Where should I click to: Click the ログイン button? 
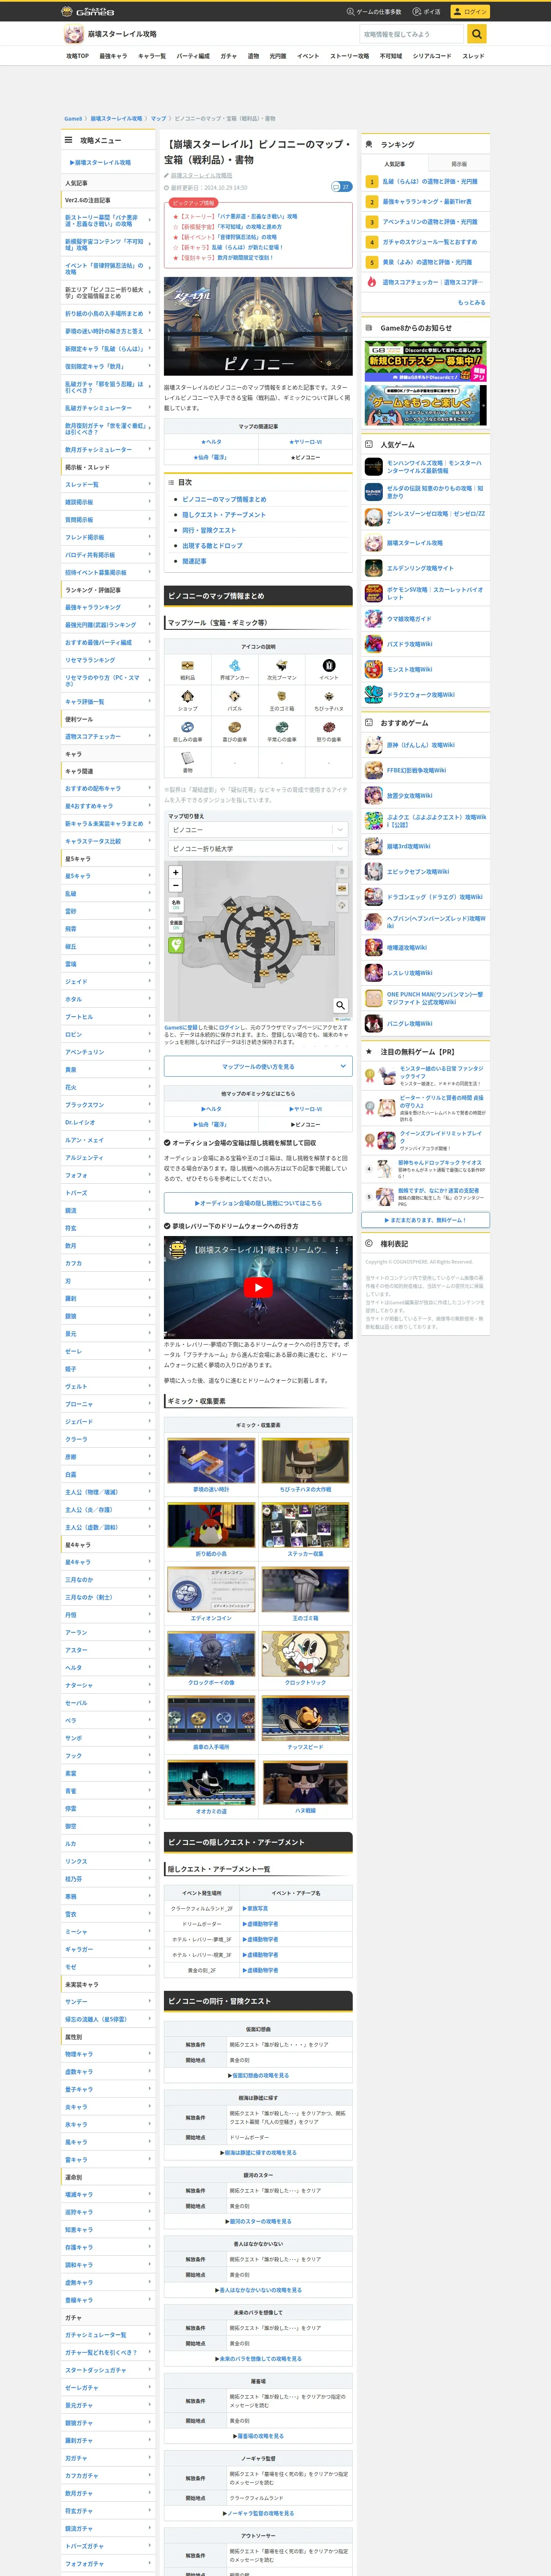click(470, 11)
